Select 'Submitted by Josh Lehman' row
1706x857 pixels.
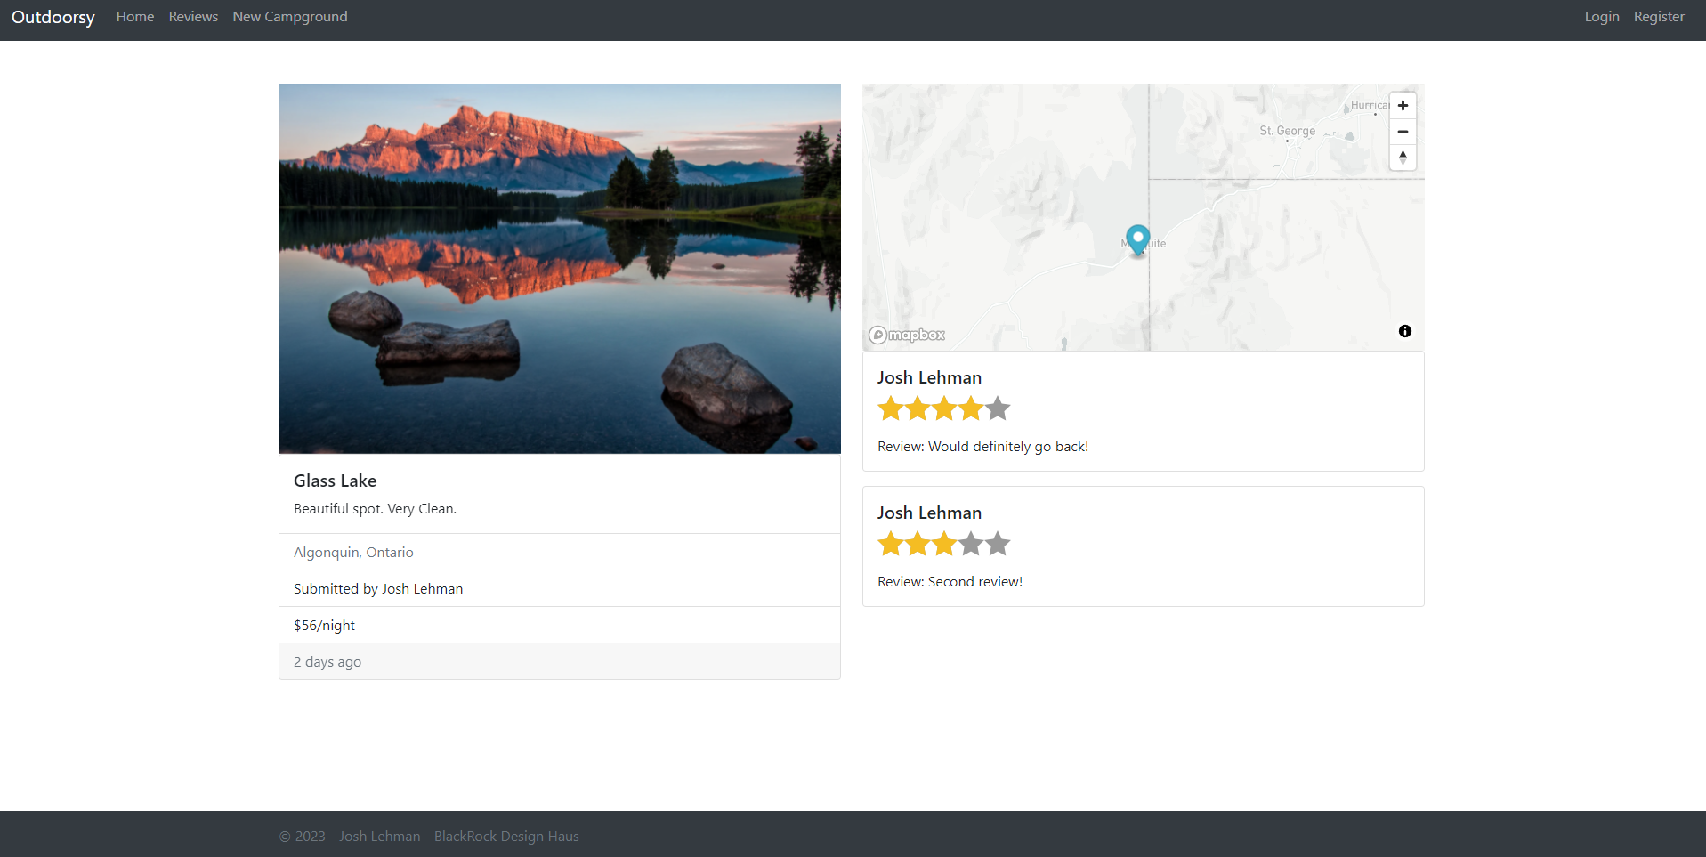pyautogui.click(x=560, y=588)
